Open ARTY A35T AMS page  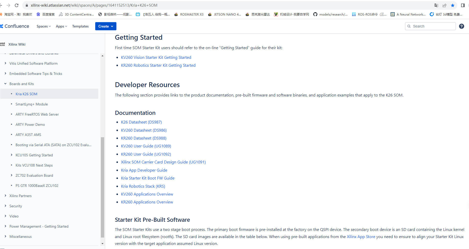28,135
